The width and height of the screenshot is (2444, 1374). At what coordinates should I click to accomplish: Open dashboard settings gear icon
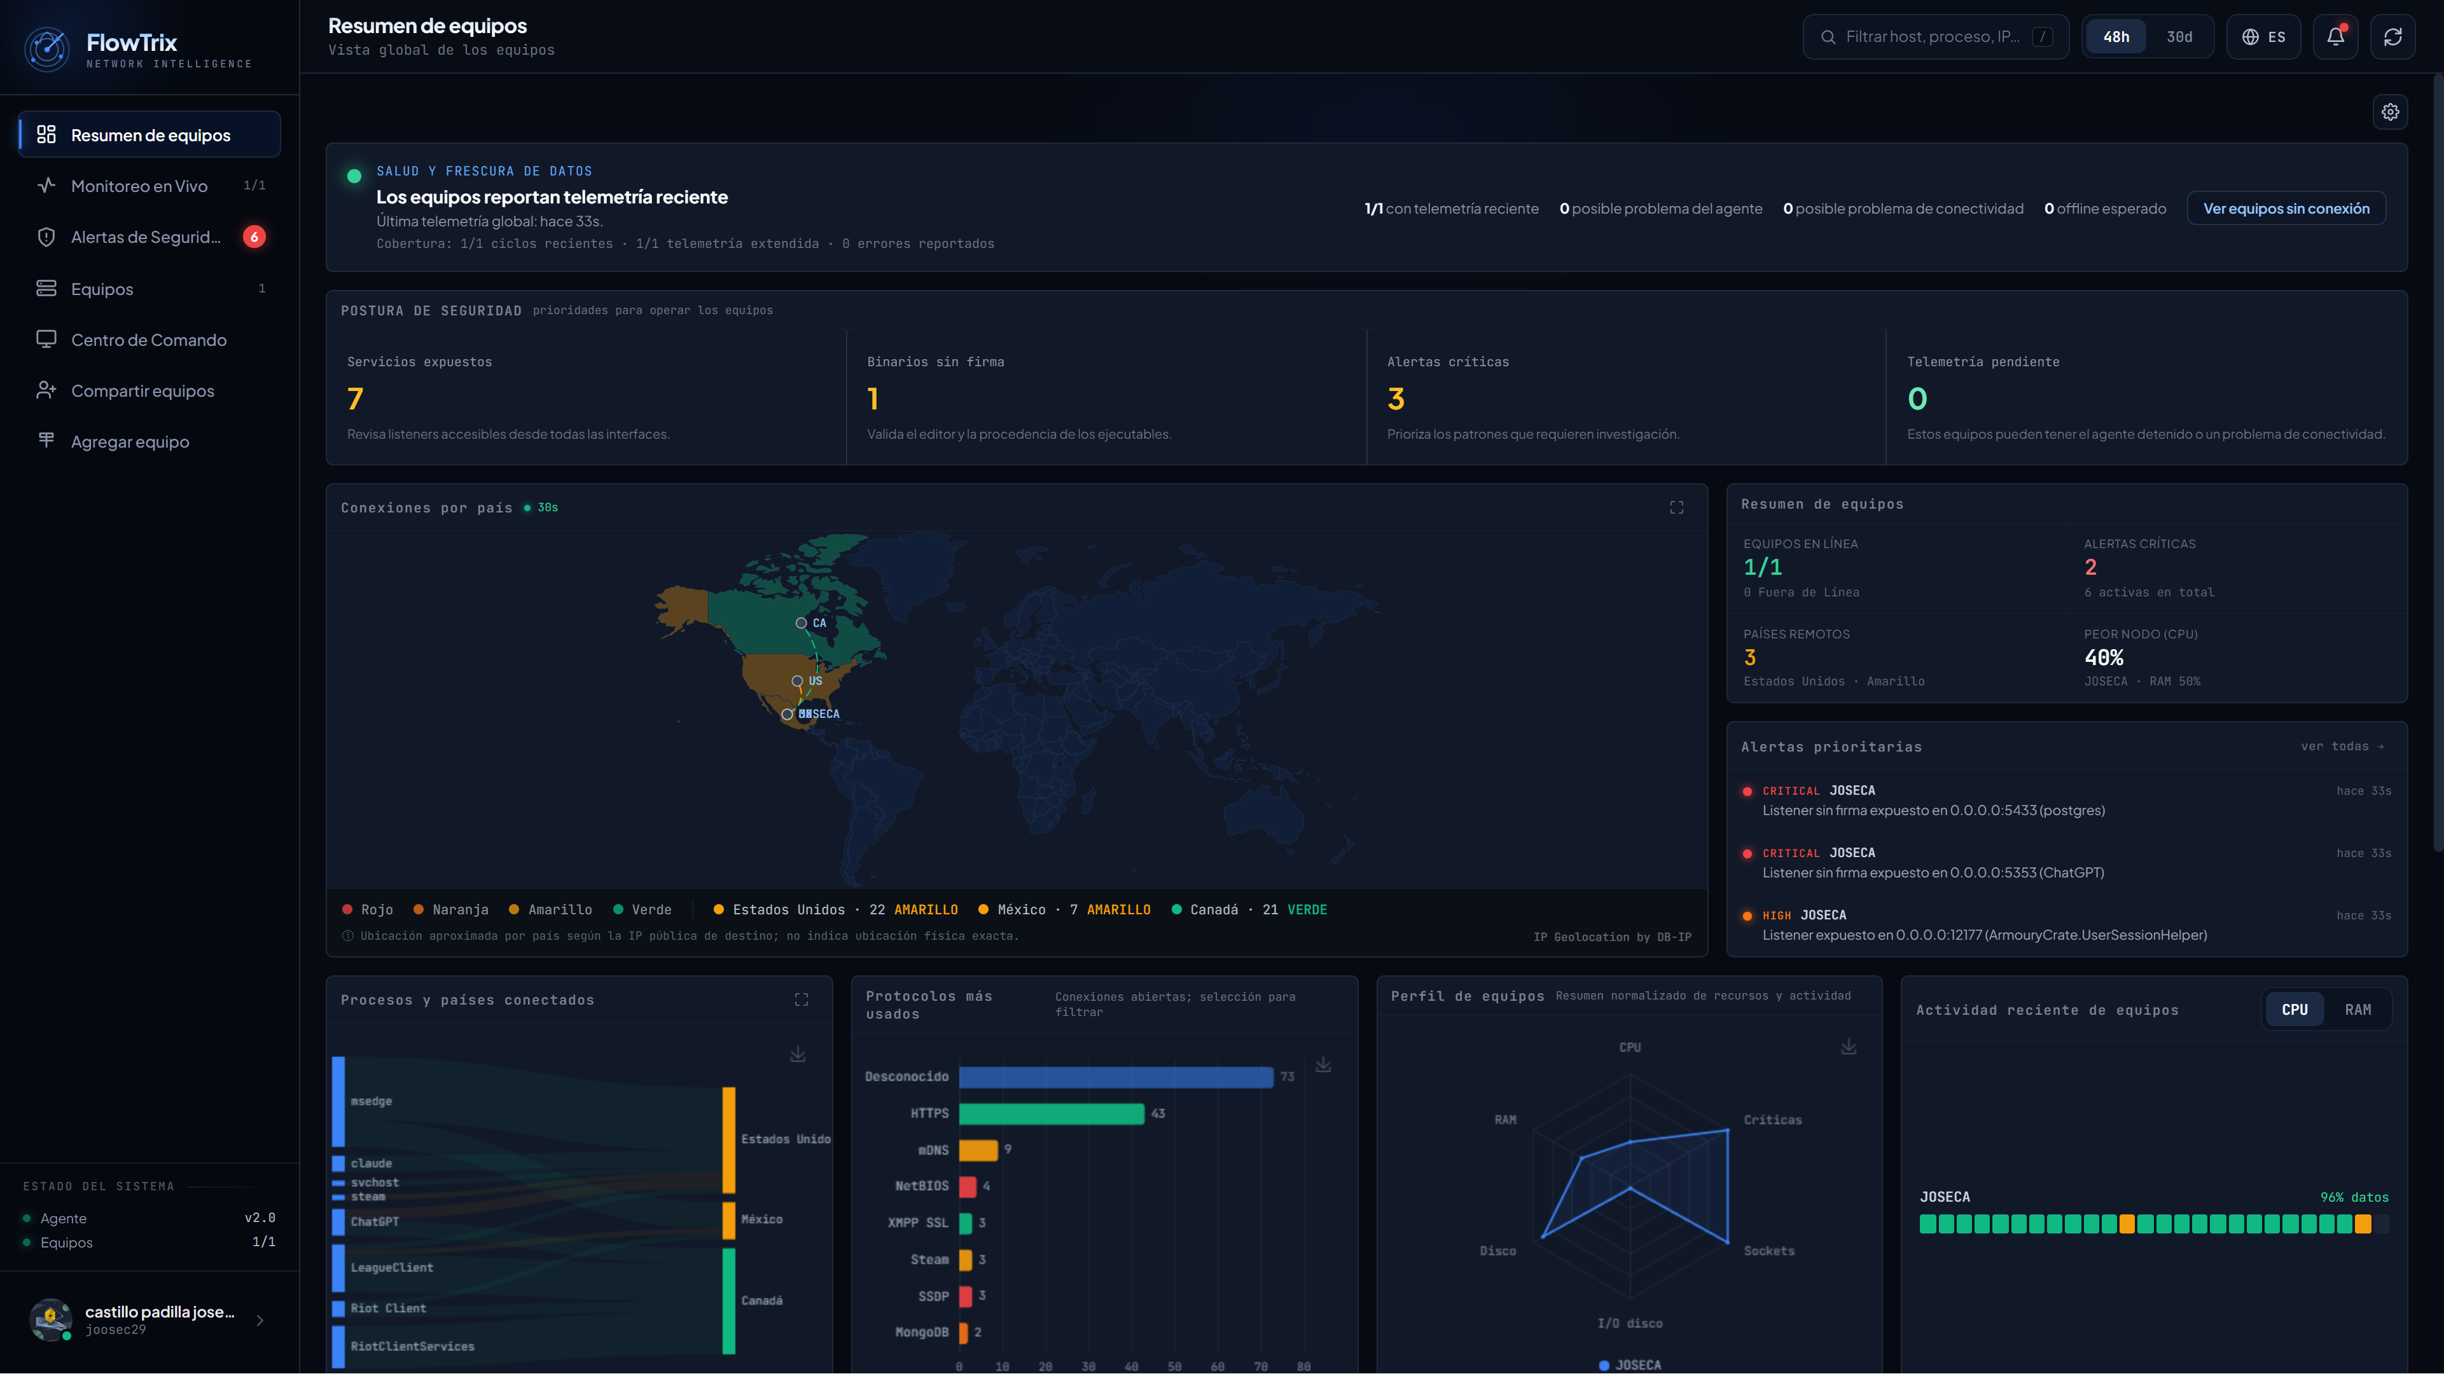tap(2390, 112)
